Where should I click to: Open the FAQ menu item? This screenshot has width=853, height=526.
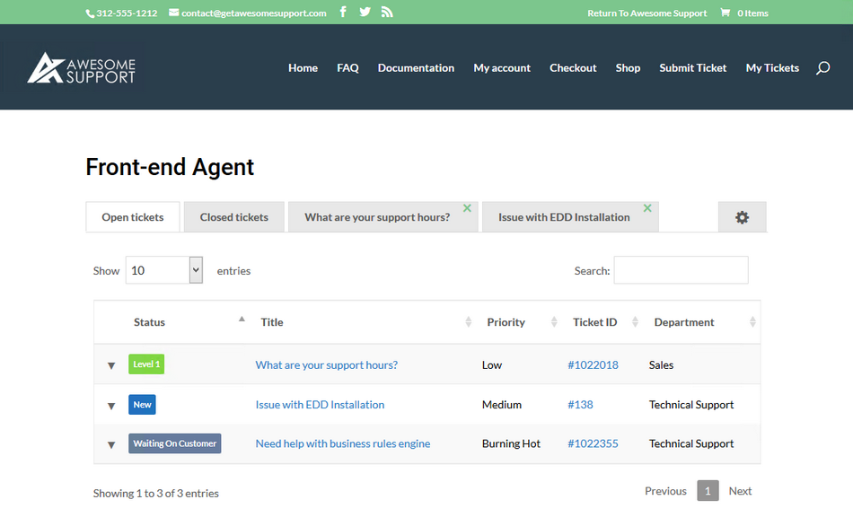pyautogui.click(x=347, y=68)
